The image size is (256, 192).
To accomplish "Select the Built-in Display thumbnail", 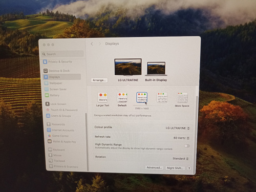I will pos(156,69).
